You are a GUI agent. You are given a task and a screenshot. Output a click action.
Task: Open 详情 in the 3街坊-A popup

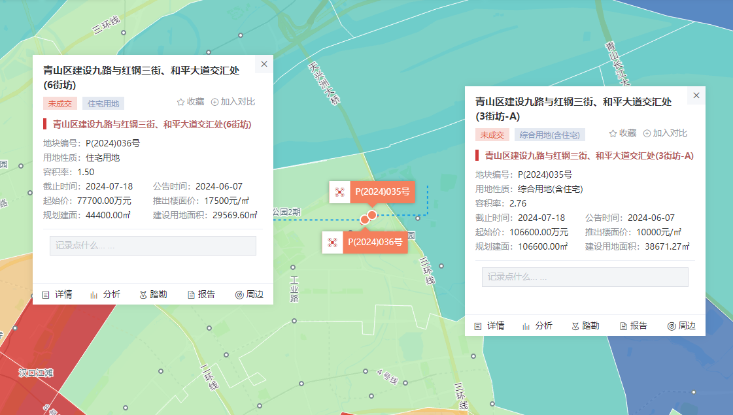pyautogui.click(x=490, y=325)
